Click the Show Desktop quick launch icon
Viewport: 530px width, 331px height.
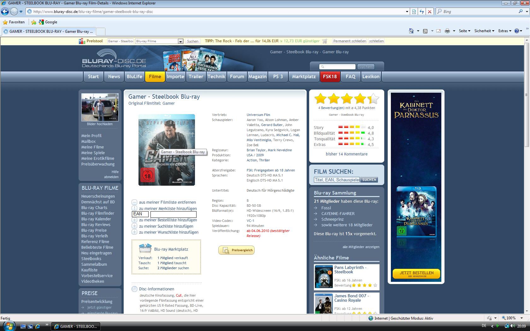[x=23, y=326]
